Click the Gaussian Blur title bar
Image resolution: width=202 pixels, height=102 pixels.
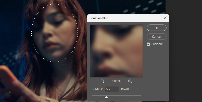click(x=122, y=18)
